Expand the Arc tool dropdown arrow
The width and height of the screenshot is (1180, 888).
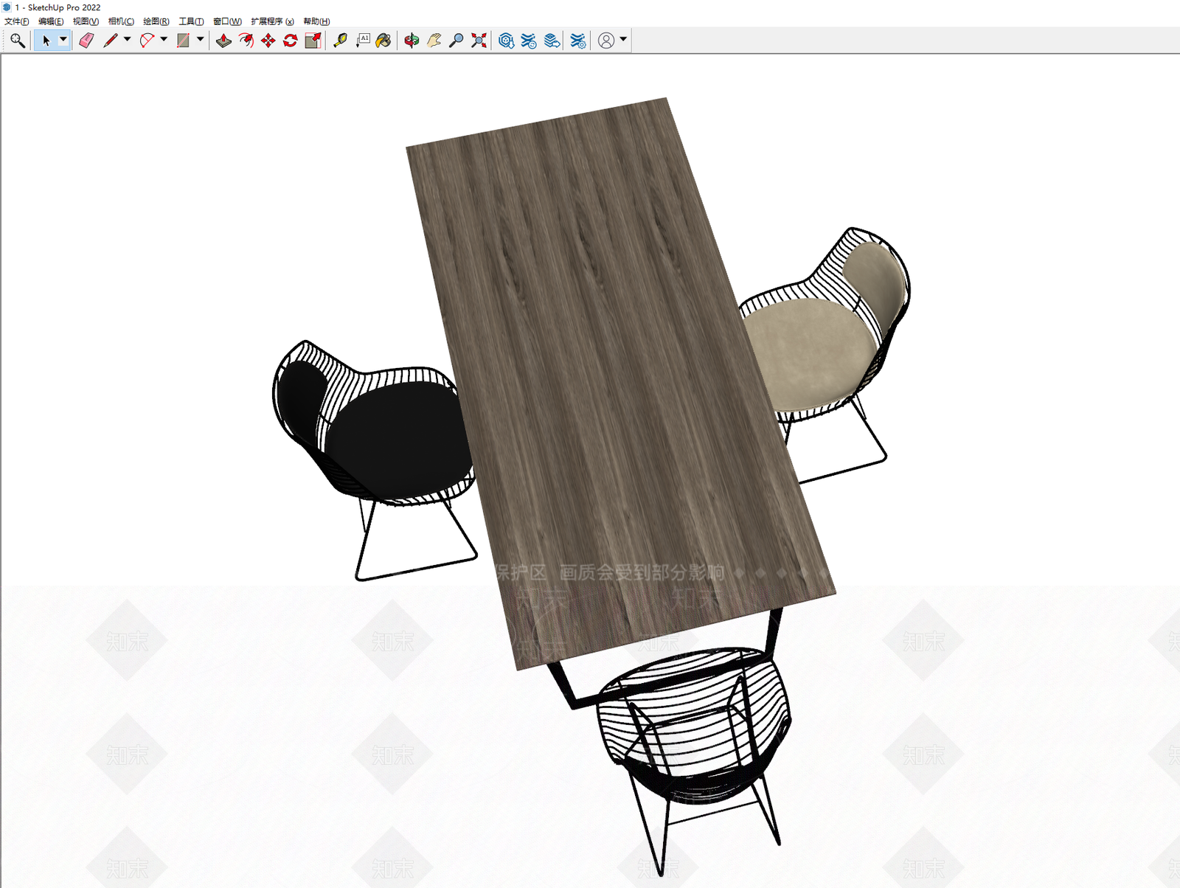[x=164, y=40]
